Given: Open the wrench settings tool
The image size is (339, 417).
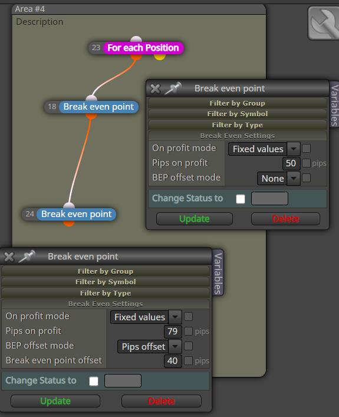Looking at the screenshot, I should pyautogui.click(x=324, y=23).
